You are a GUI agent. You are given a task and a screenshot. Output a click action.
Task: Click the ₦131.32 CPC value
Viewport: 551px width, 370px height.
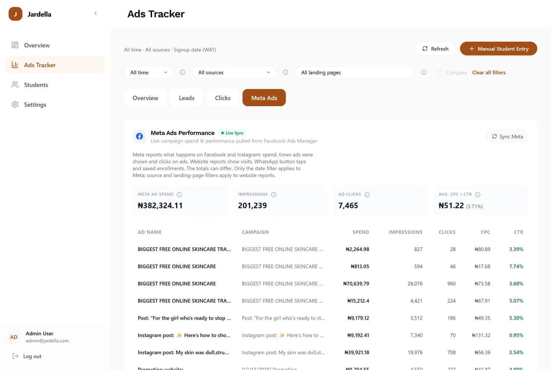(x=481, y=335)
